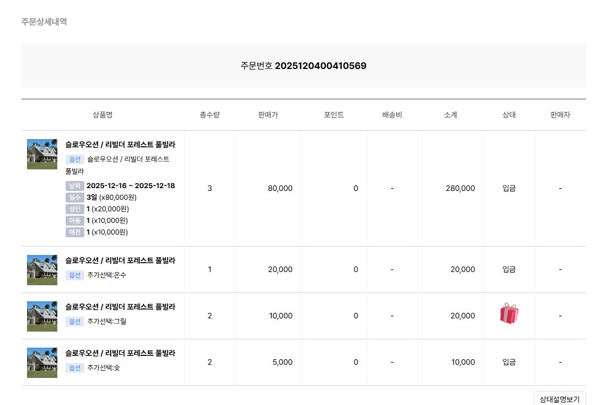607x405 pixels.
Task: Click the 주문상세내역 heading
Action: click(x=44, y=22)
